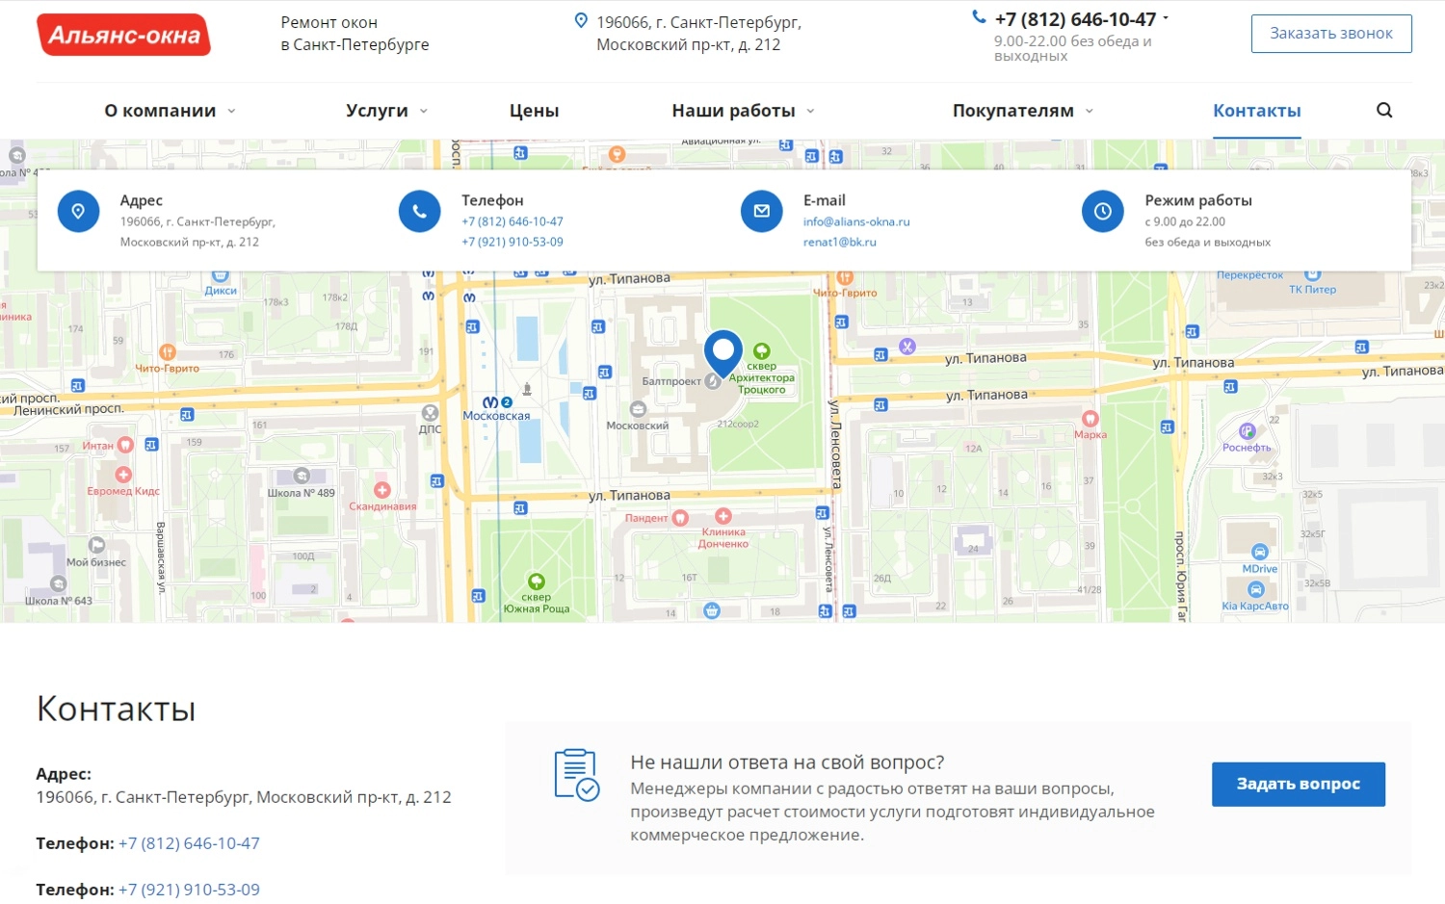
Task: Click +7 (921) 910-53-09 in the Телефон card
Action: point(512,243)
